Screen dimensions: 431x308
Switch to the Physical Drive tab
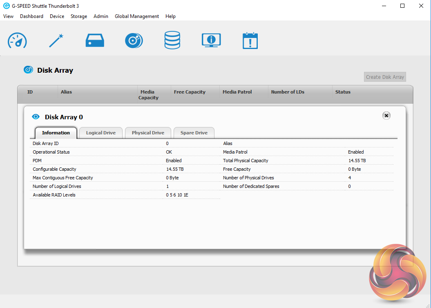click(148, 133)
